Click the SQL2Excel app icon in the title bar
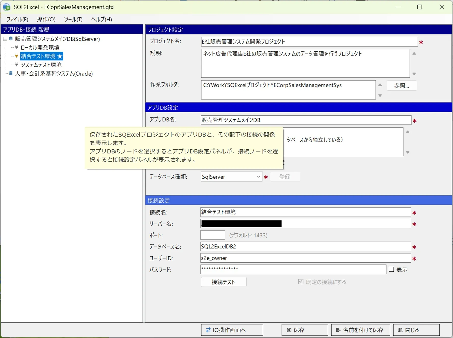453x338 pixels. (x=6, y=7)
